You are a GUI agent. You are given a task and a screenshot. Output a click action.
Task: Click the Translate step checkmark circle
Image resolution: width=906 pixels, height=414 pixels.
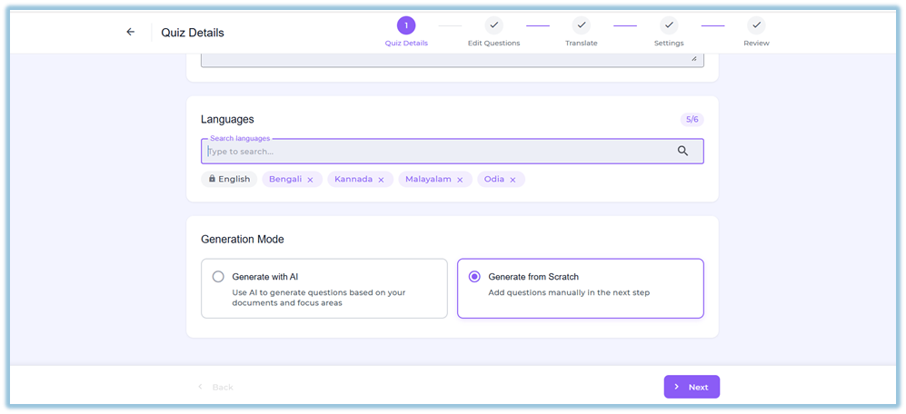tap(582, 25)
